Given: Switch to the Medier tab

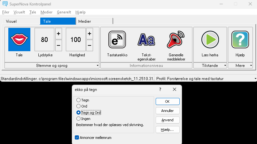Looking at the screenshot, I should coord(94,21).
